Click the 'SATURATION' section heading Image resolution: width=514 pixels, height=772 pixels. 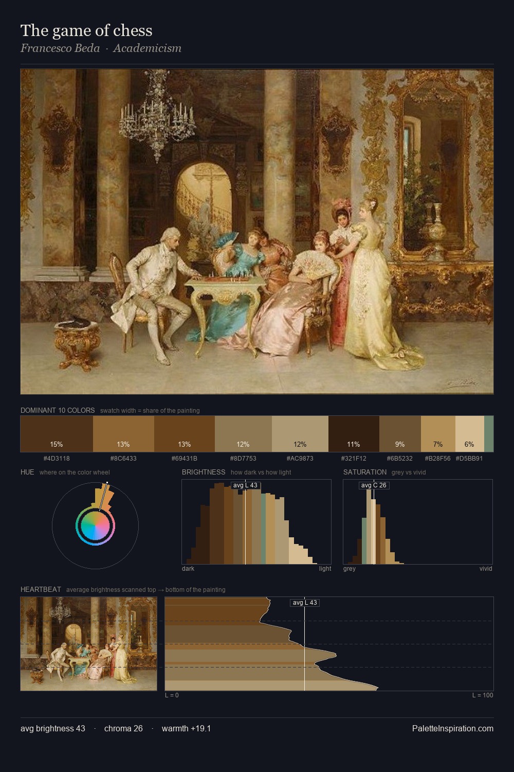365,472
